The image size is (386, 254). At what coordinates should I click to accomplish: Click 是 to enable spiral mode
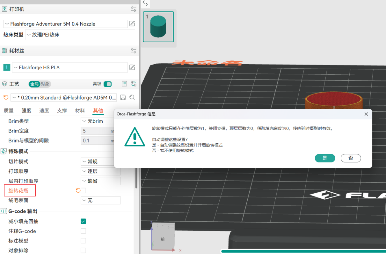pyautogui.click(x=325, y=158)
